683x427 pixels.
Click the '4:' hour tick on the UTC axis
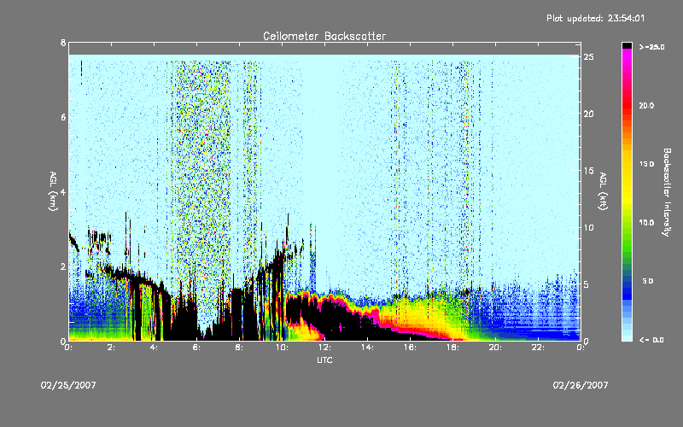(154, 348)
